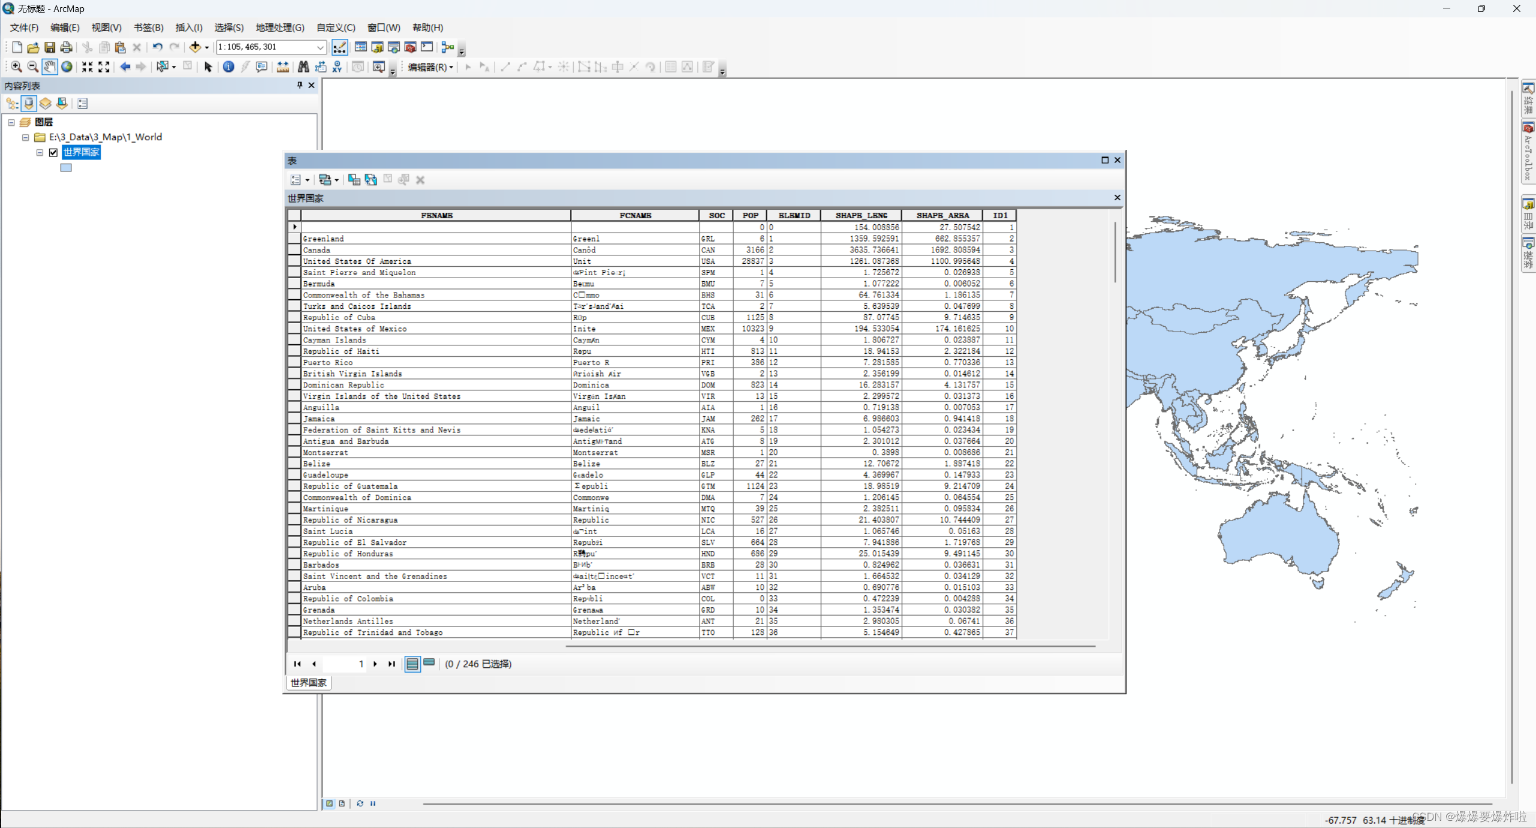Image resolution: width=1536 pixels, height=828 pixels.
Task: Open the ArcToolbox red toolbox icon
Action: [410, 47]
